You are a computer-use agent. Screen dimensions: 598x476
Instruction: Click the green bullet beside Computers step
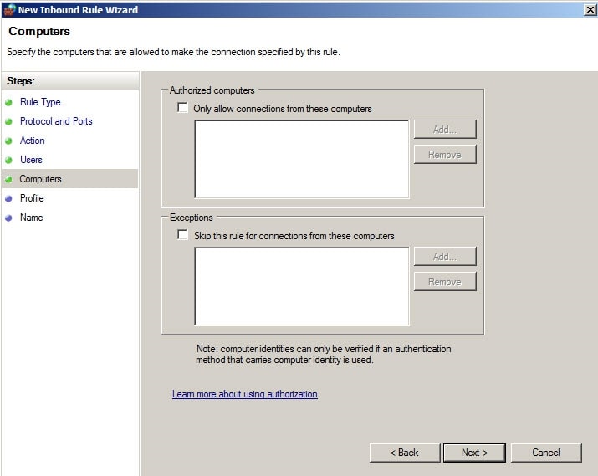(9, 179)
